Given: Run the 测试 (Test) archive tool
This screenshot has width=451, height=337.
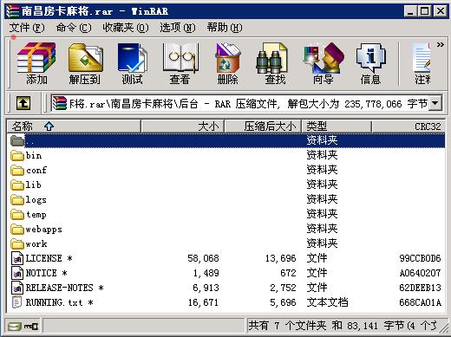Looking at the screenshot, I should (x=133, y=63).
